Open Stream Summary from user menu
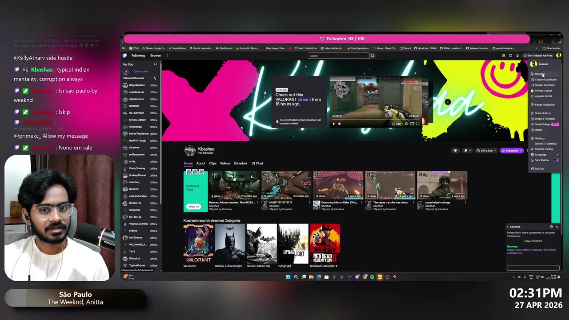The height and width of the screenshot is (320, 569). coord(544,85)
